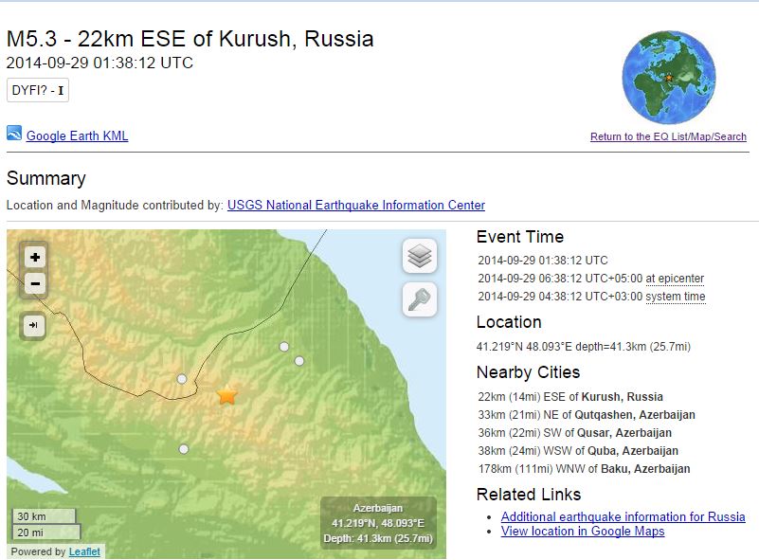The width and height of the screenshot is (759, 560).
Task: Select the Qutqashen city marker southwest of epicenter
Action: [x=184, y=449]
